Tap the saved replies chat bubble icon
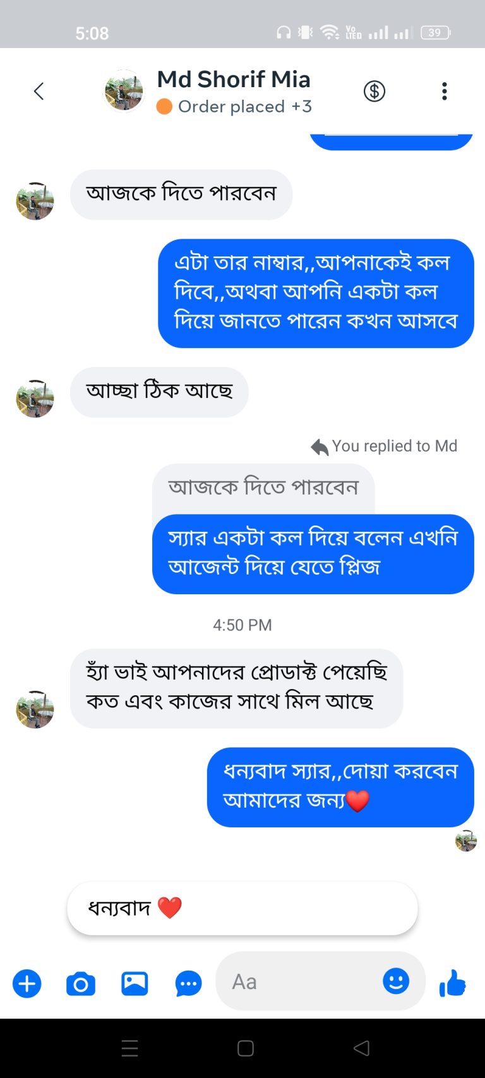Viewport: 485px width, 1078px height. point(188,983)
